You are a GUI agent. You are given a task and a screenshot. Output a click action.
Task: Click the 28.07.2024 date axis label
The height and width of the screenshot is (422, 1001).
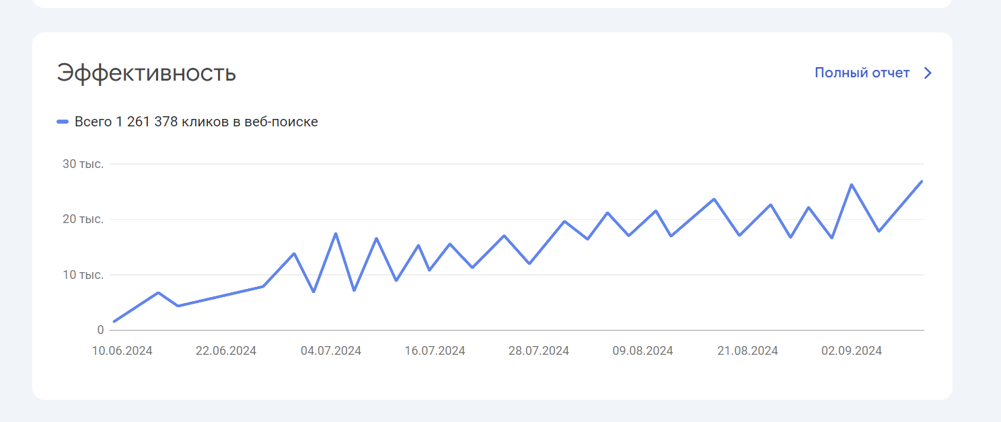click(x=539, y=351)
